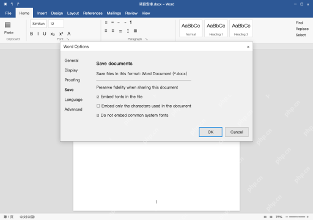Click the zoom out minus icon
This screenshot has width=313, height=220.
coord(287,217)
